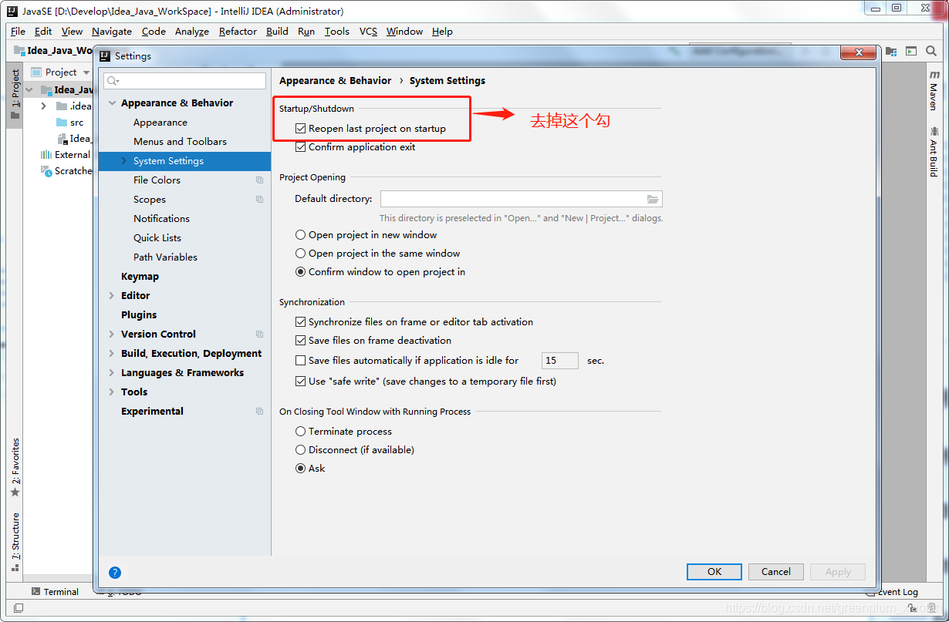Toggle Save files on frame deactivation

[301, 341]
